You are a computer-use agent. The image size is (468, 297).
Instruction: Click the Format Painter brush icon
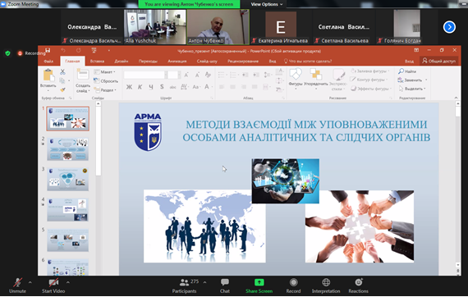(x=62, y=89)
